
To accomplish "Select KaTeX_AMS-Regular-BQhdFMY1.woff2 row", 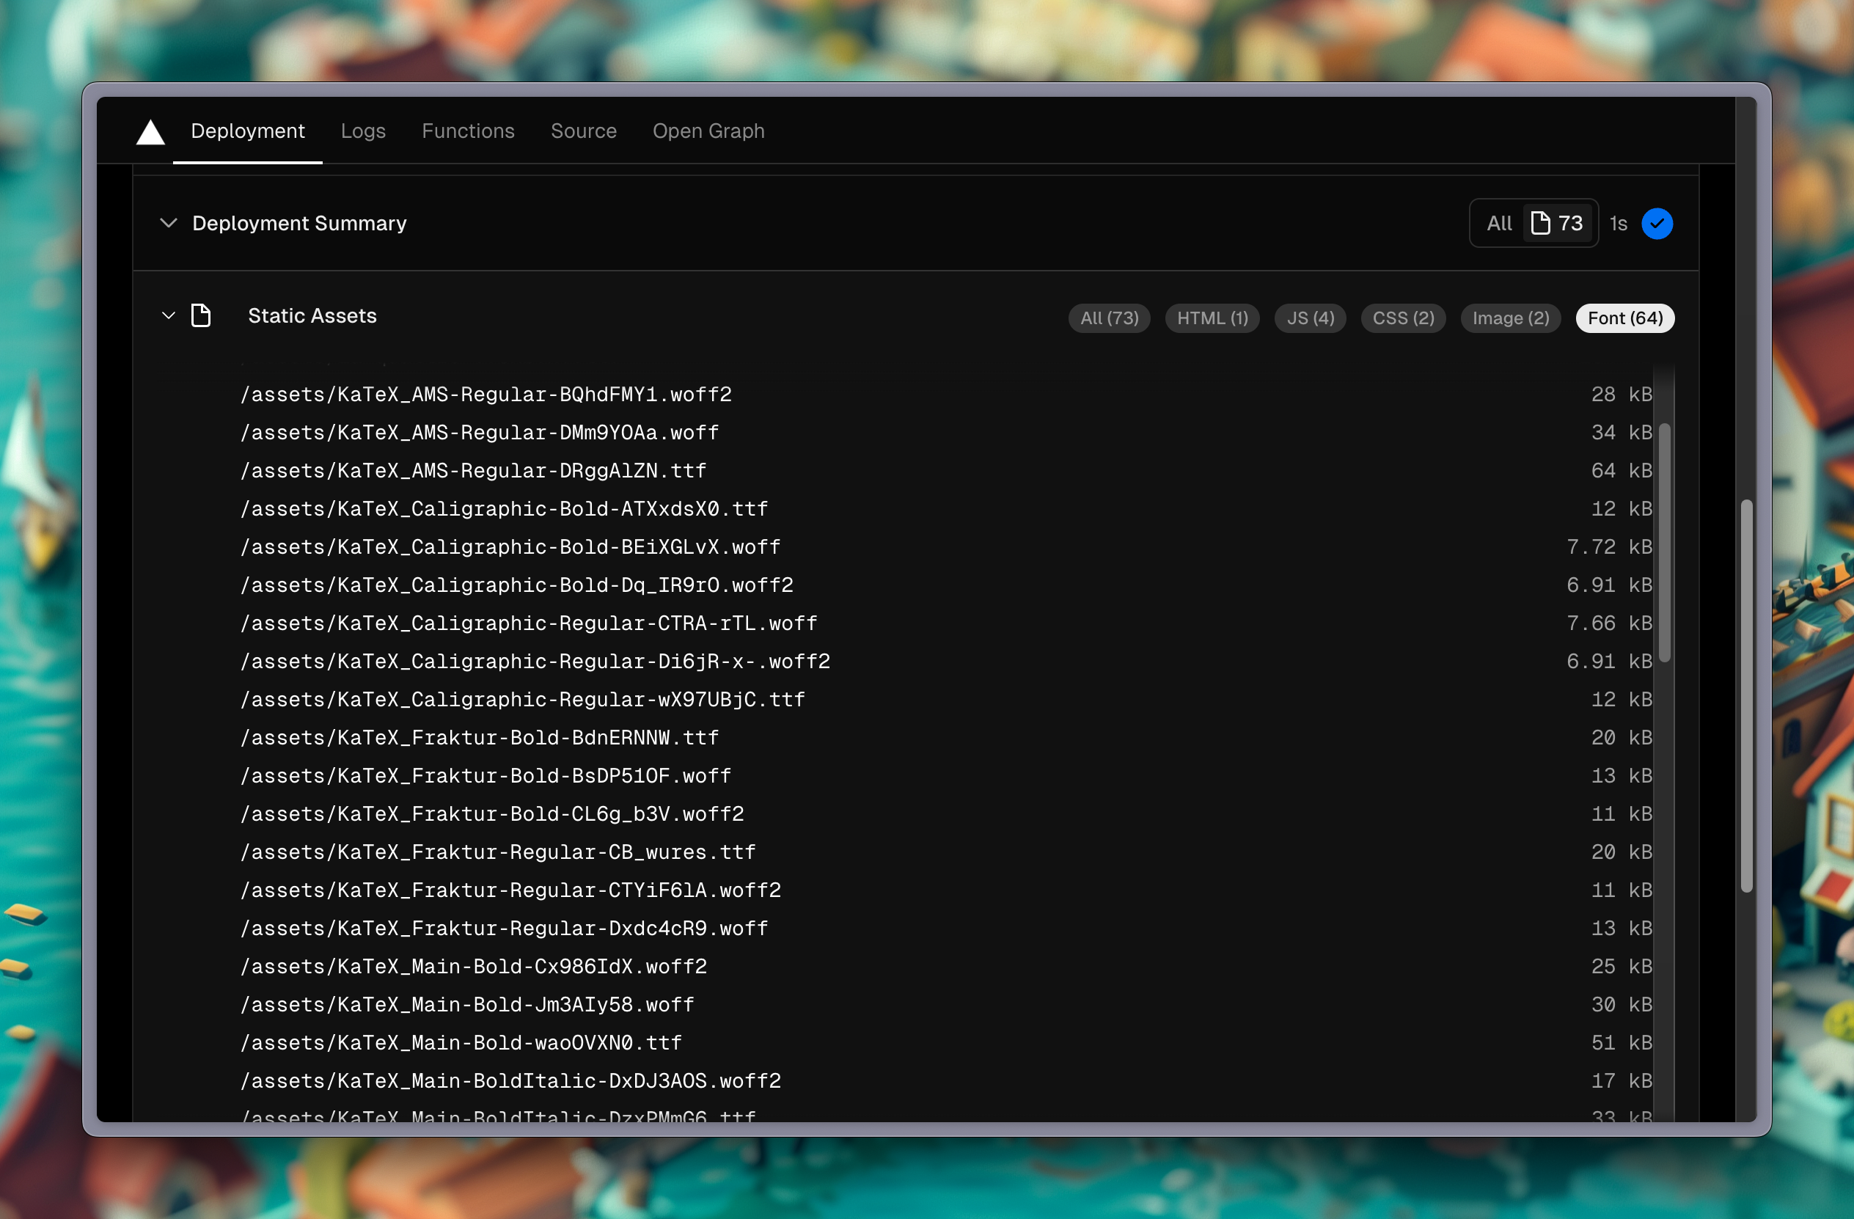I will 945,394.
